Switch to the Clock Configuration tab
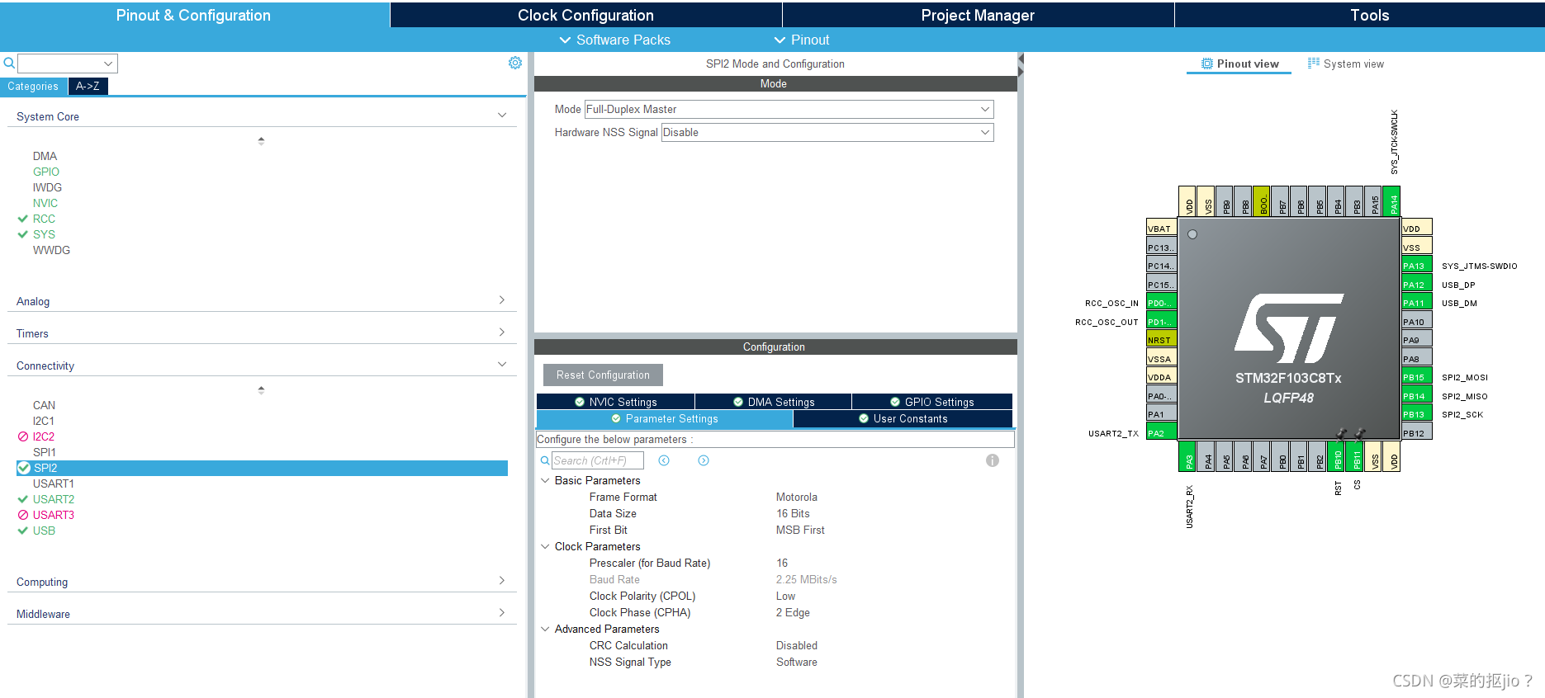Viewport: 1545px width, 698px height. (x=585, y=15)
